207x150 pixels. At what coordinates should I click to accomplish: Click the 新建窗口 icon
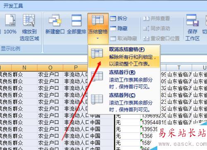(55, 20)
